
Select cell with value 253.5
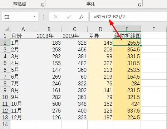pyautogui.click(x=127, y=70)
